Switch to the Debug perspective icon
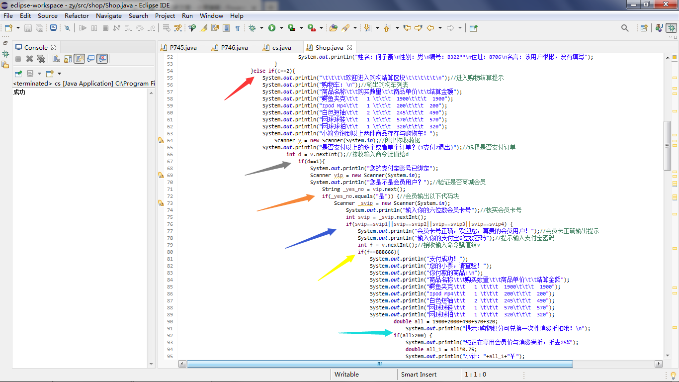 [672, 28]
